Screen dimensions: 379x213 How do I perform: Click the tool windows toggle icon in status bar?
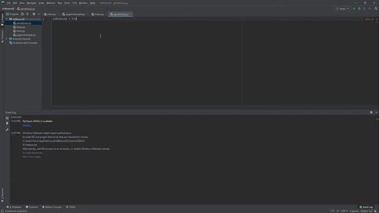[x=2, y=211]
